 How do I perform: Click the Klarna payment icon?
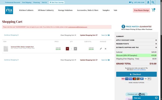123,79
